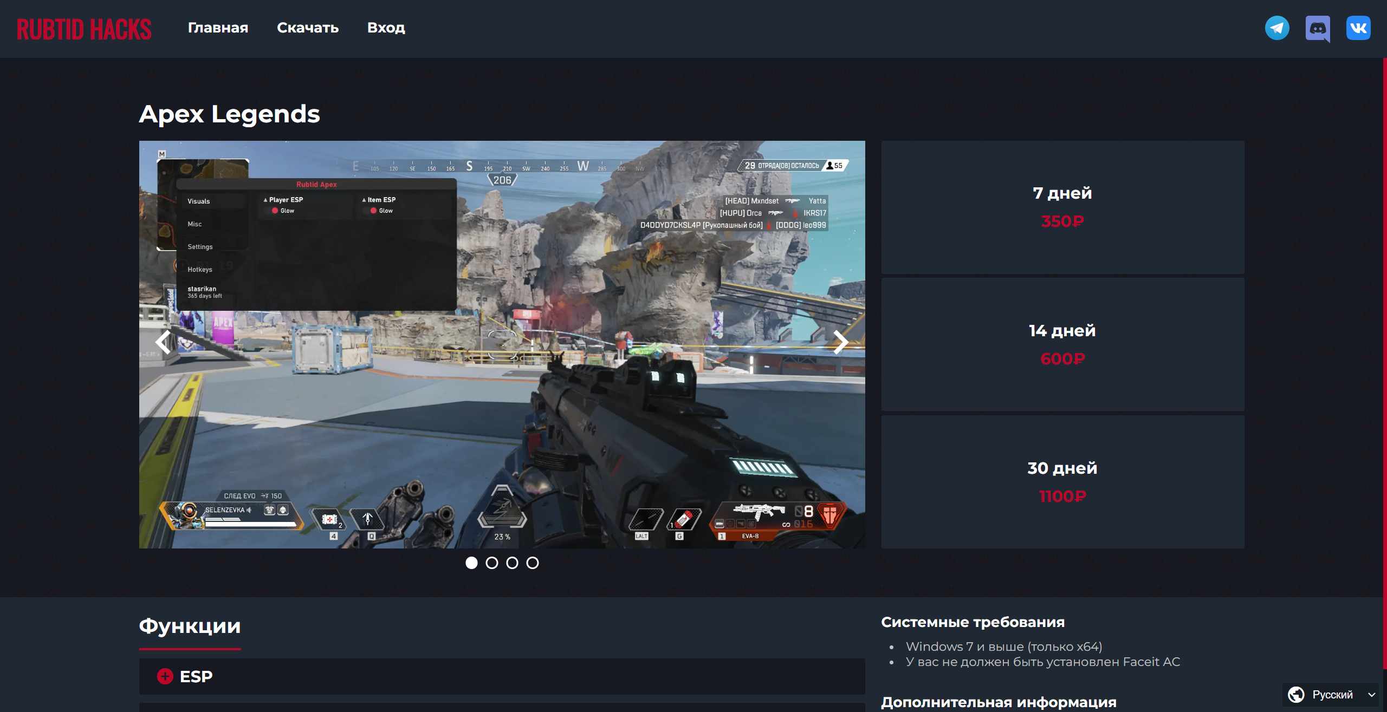Click the Функции section heading
Image resolution: width=1387 pixels, height=712 pixels.
190,626
